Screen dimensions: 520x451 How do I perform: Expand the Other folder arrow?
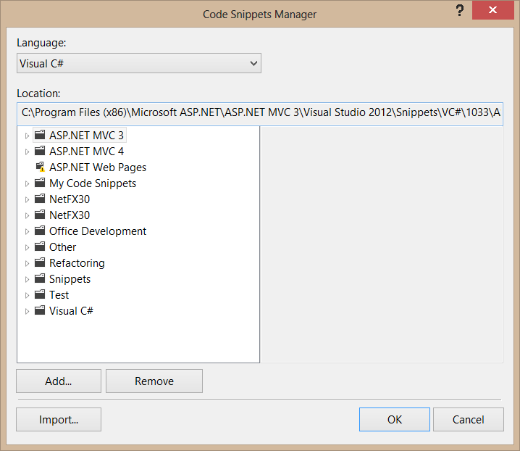28,247
